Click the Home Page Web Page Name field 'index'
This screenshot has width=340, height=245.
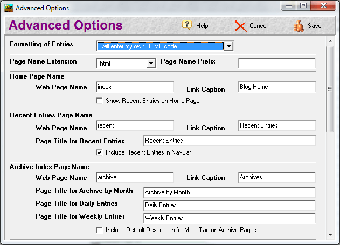click(135, 87)
